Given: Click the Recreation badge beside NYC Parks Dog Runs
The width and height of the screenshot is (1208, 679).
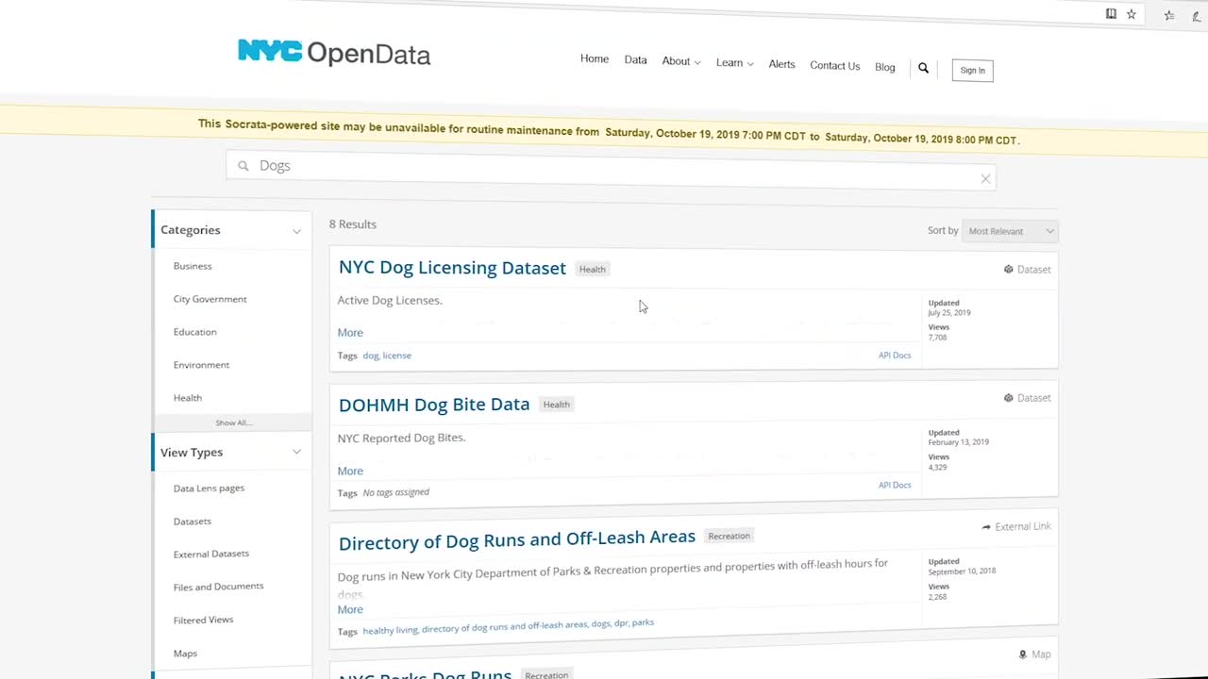Looking at the screenshot, I should [547, 675].
